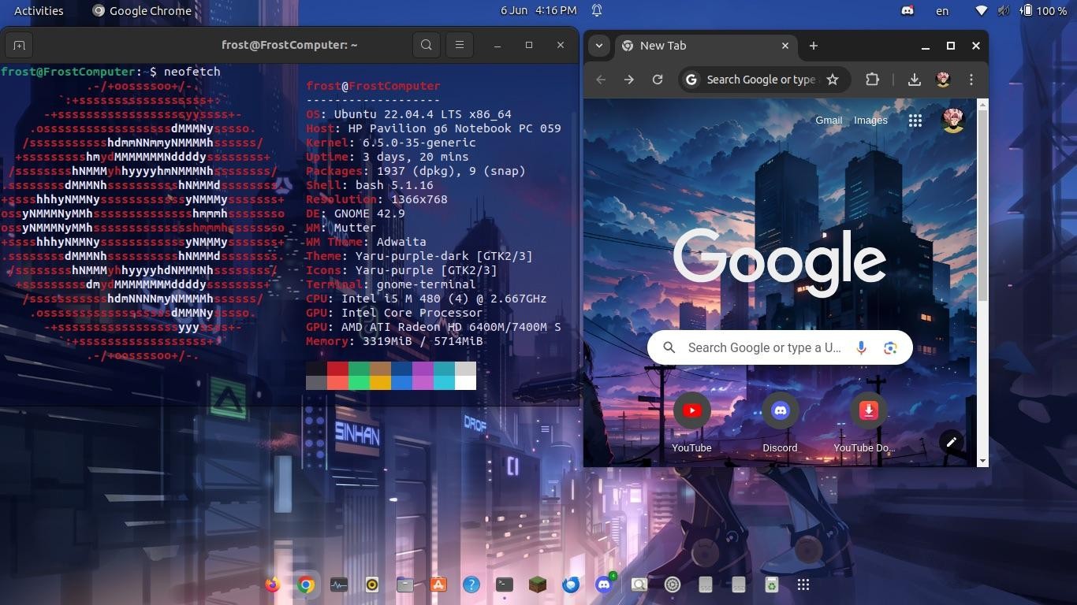The width and height of the screenshot is (1077, 605).
Task: Customize this page with pencil button
Action: coord(952,442)
